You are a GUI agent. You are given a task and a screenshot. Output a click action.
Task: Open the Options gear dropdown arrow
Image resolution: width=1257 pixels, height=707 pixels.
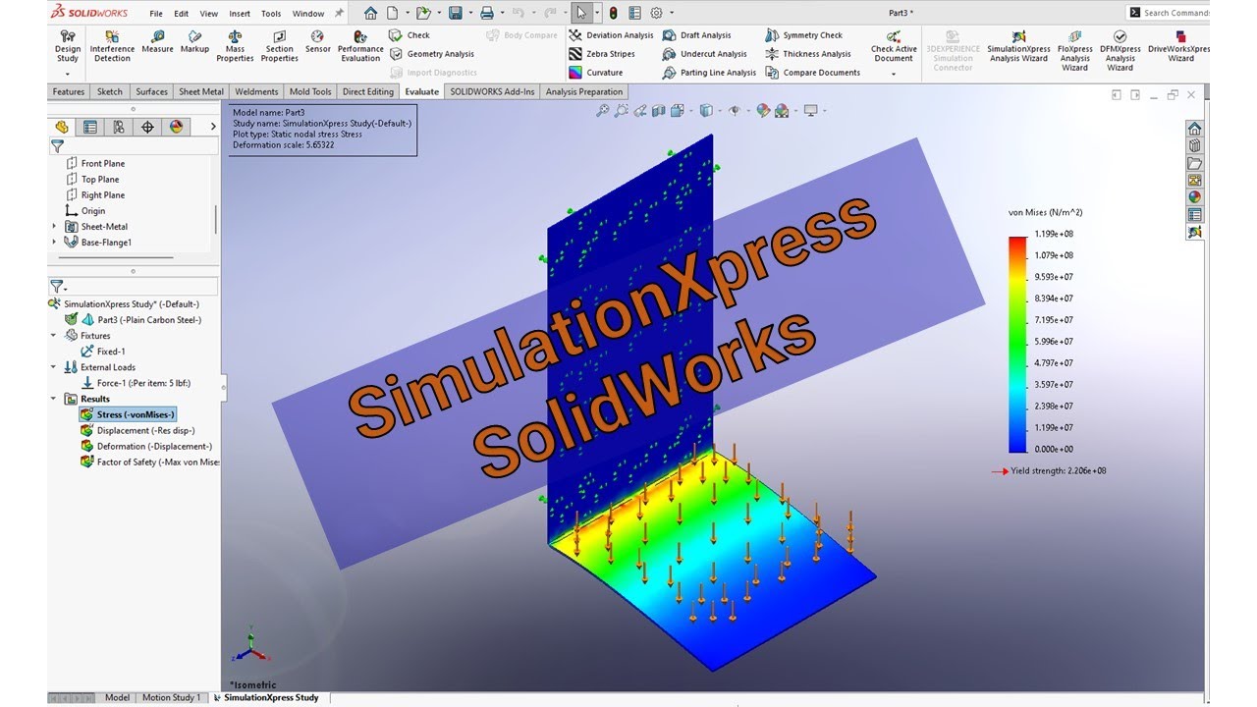671,13
